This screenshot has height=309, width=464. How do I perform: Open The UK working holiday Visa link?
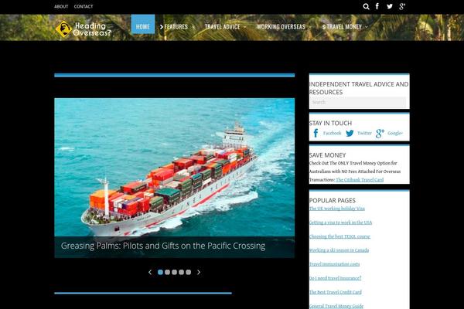[336, 209]
